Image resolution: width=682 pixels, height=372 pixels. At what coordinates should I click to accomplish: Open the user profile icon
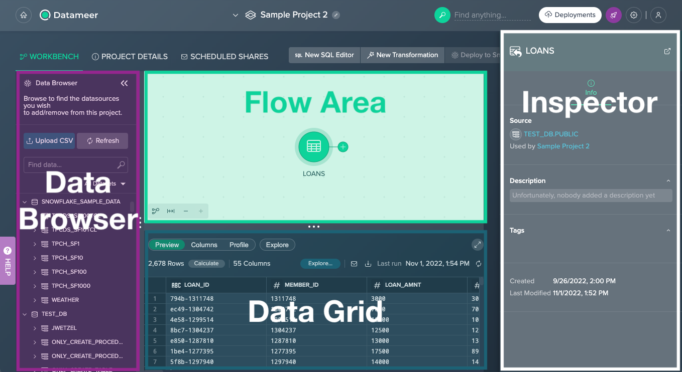coord(658,15)
